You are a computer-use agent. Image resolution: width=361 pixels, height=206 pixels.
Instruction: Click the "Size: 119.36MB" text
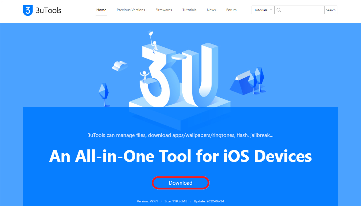(176, 201)
